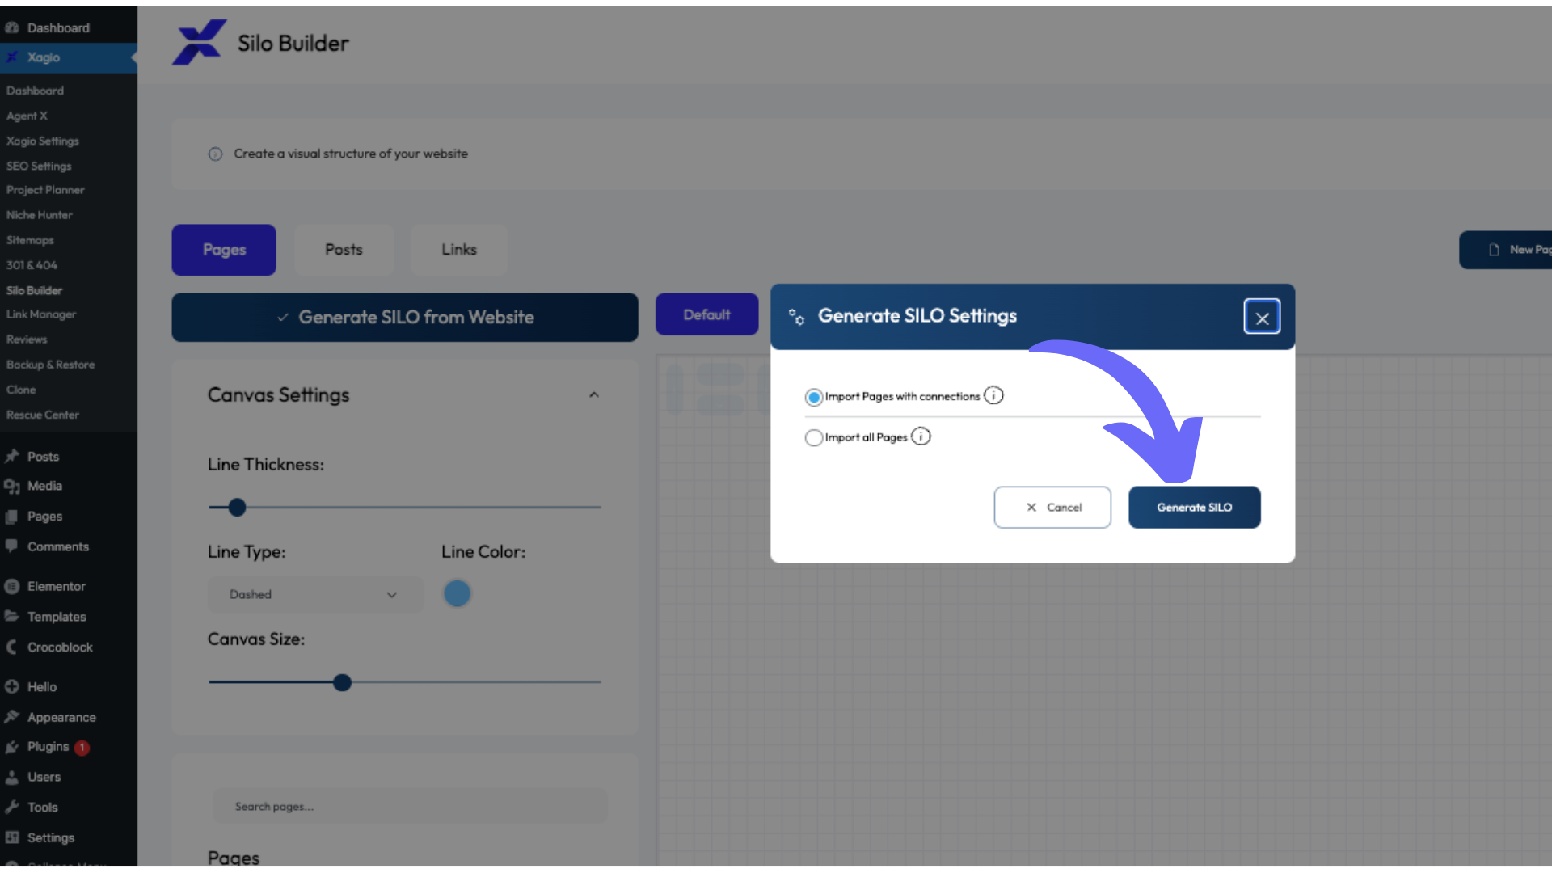Open Backup & Restore menu item
The height and width of the screenshot is (873, 1552).
coord(50,365)
